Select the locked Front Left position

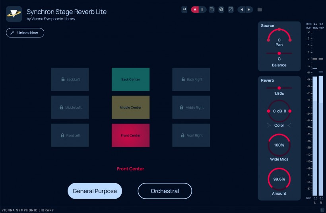70,135
